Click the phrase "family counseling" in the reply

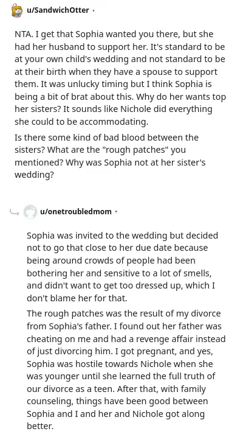click(x=117, y=395)
